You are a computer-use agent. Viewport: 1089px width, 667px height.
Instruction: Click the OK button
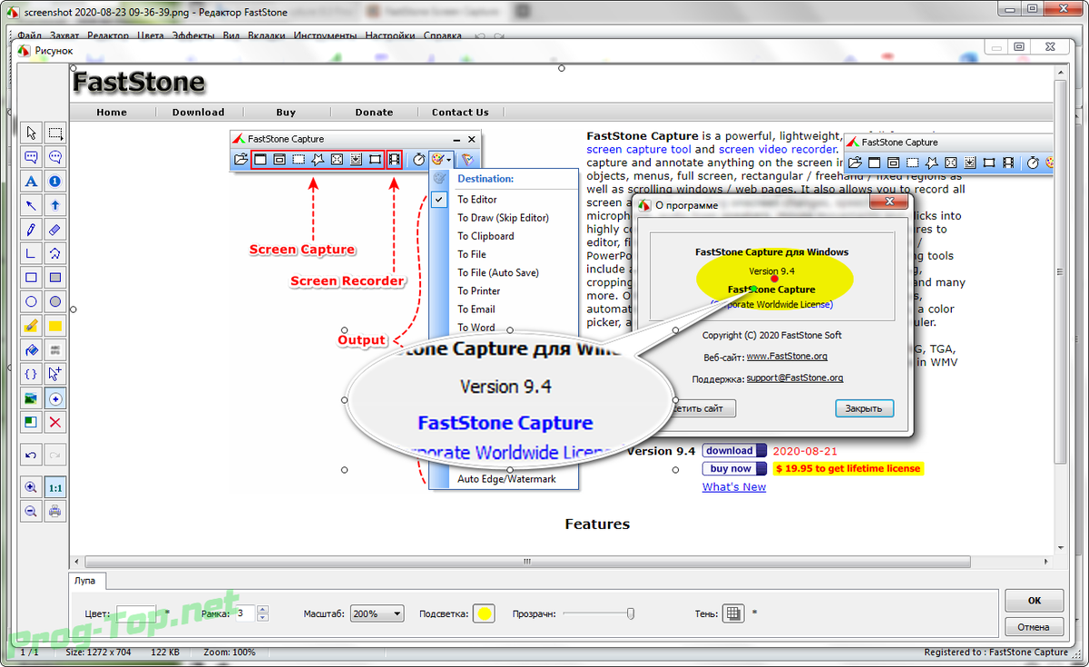pyautogui.click(x=1034, y=601)
